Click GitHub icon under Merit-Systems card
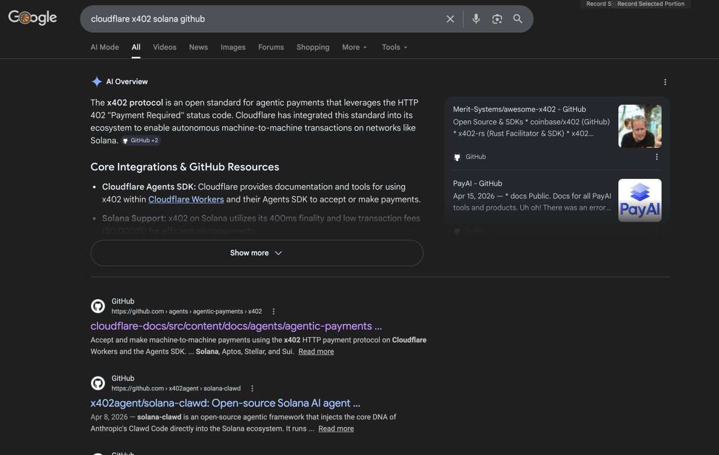This screenshot has width=719, height=455. coord(457,157)
